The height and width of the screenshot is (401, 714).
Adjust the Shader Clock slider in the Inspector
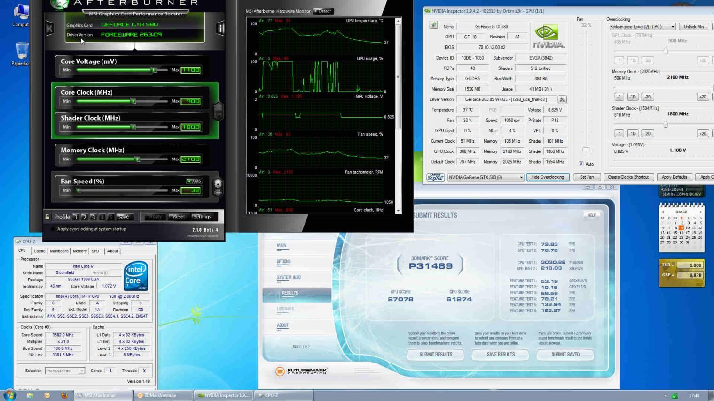coord(666,124)
